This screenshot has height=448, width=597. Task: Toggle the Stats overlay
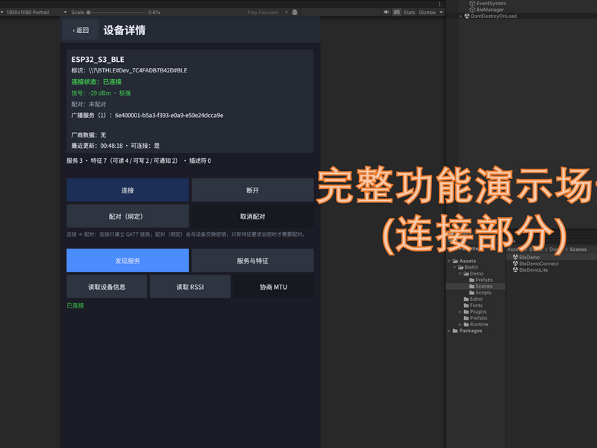tap(409, 12)
